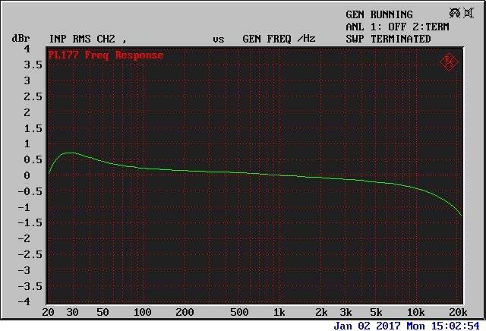
Task: Click the 10k frequency axis label
Action: (415, 313)
